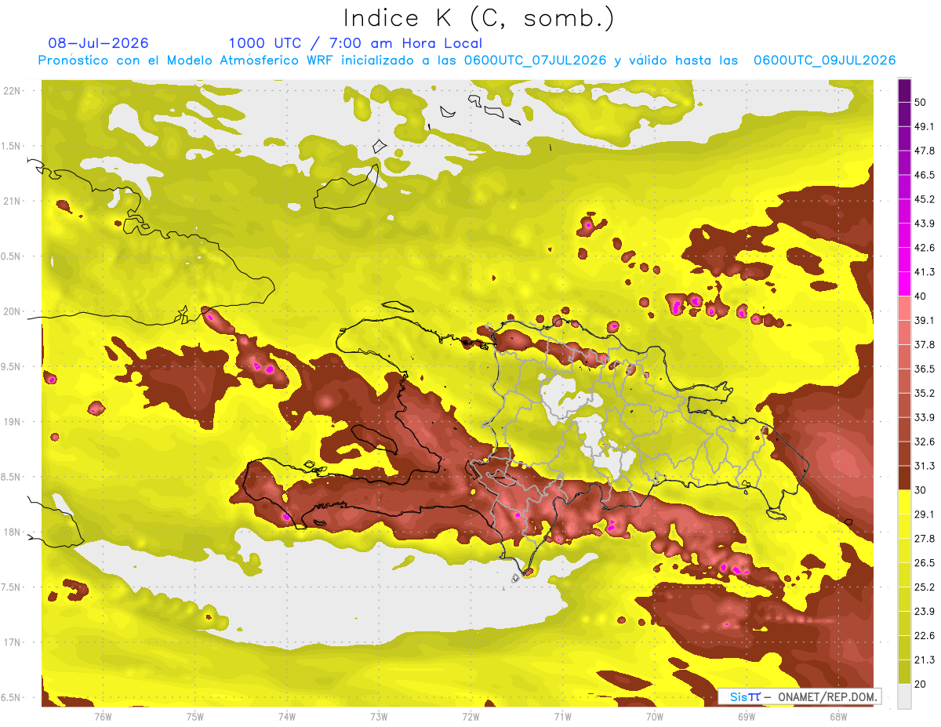Click the "1000 UTC / 7:00 am Hora Local" text

[355, 44]
